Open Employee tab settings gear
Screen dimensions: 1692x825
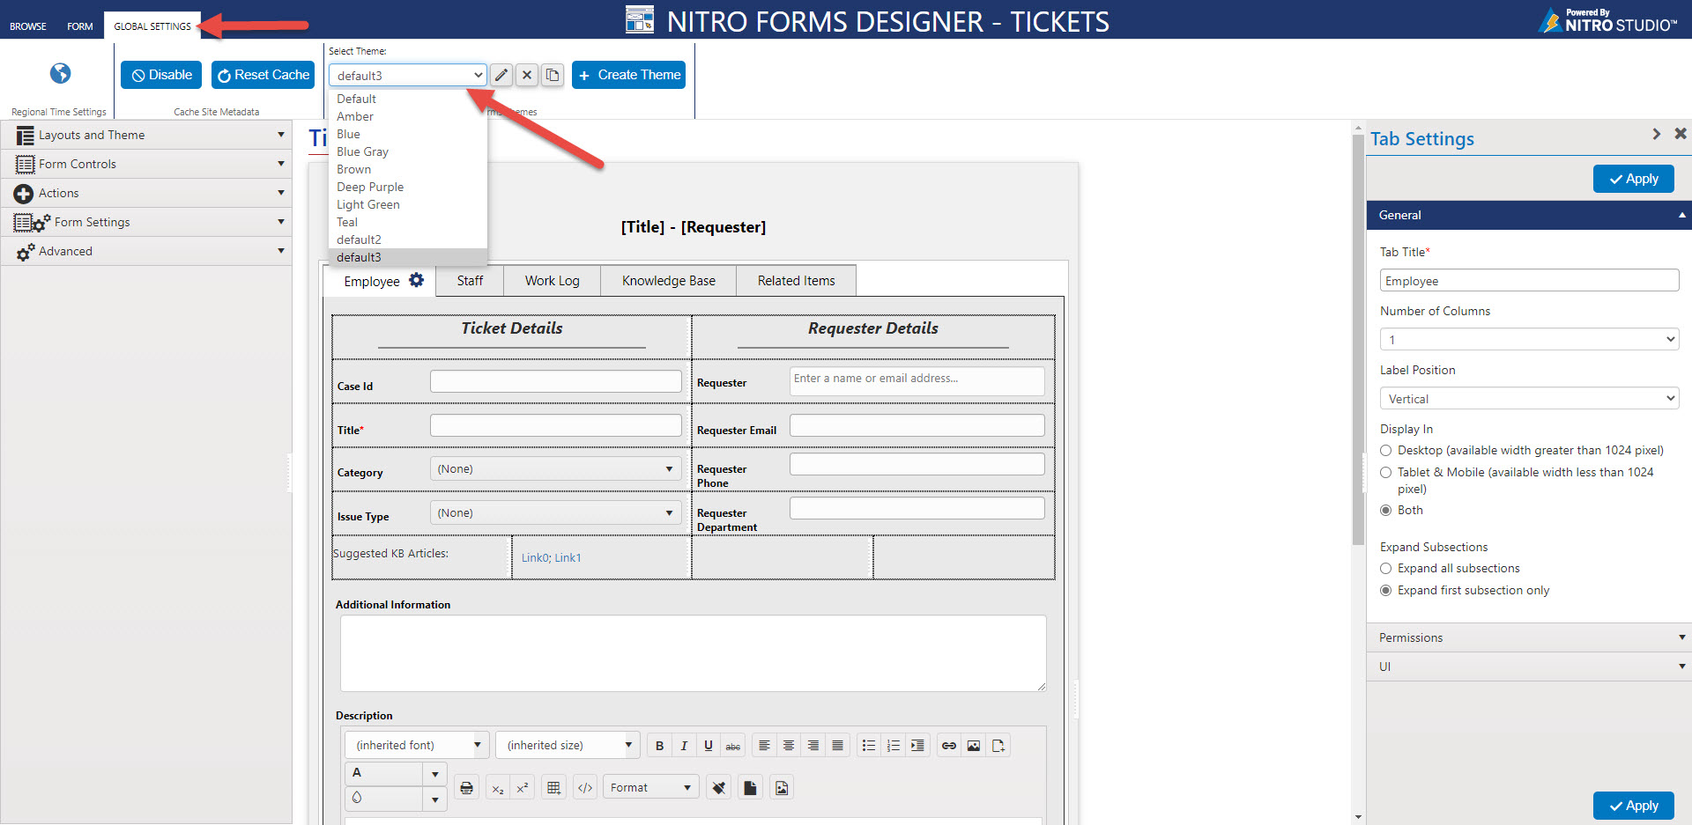[x=417, y=280]
